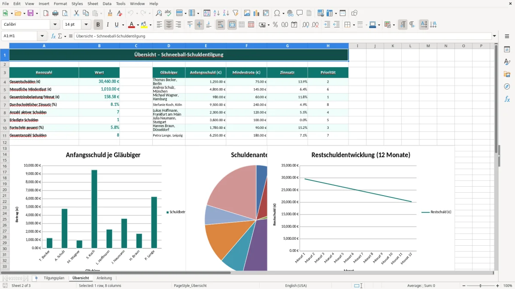Click the Format as date icon
The image size is (515, 289).
(x=294, y=25)
